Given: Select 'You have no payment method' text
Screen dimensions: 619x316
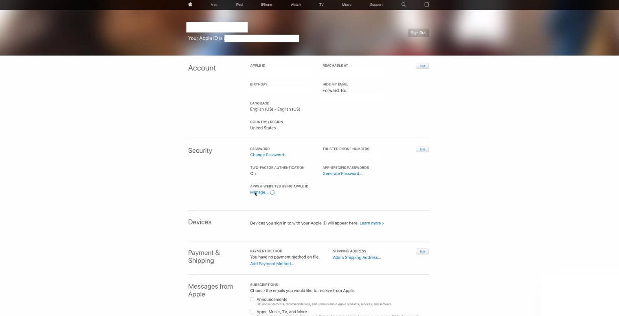Looking at the screenshot, I should click(x=285, y=257).
